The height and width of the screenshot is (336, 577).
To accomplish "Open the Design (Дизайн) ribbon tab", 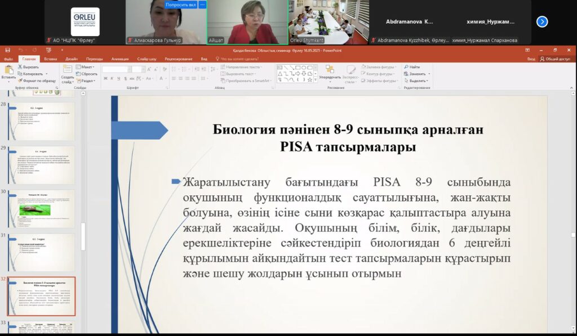I will pyautogui.click(x=72, y=59).
